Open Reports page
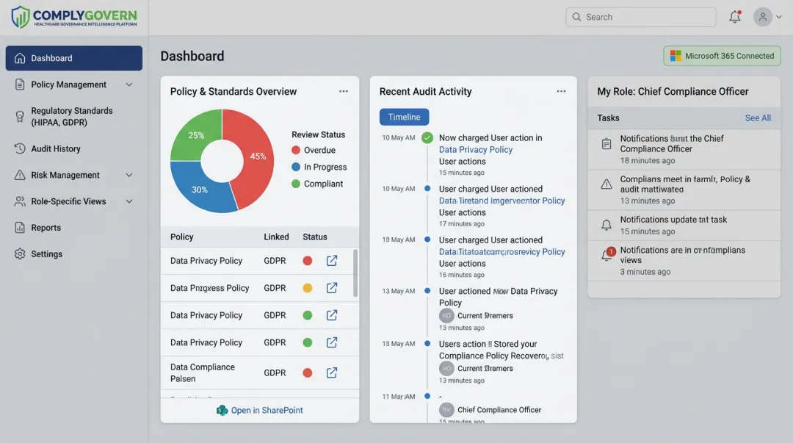 74,227
